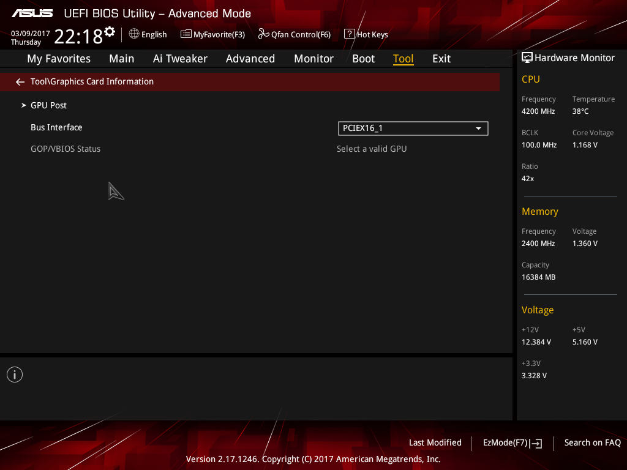Click the ASUS logo
The image size is (627, 470).
click(x=32, y=13)
